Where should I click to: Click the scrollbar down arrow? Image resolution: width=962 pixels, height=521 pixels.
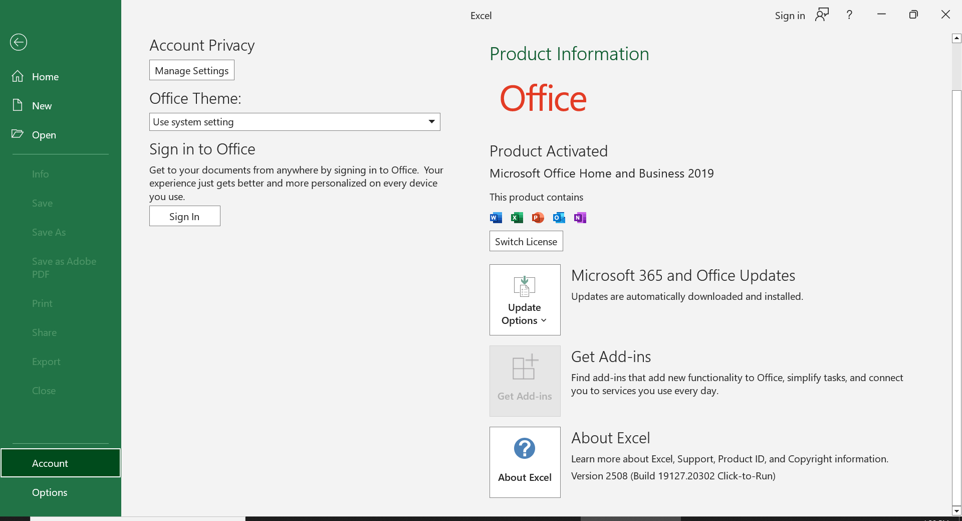[956, 511]
